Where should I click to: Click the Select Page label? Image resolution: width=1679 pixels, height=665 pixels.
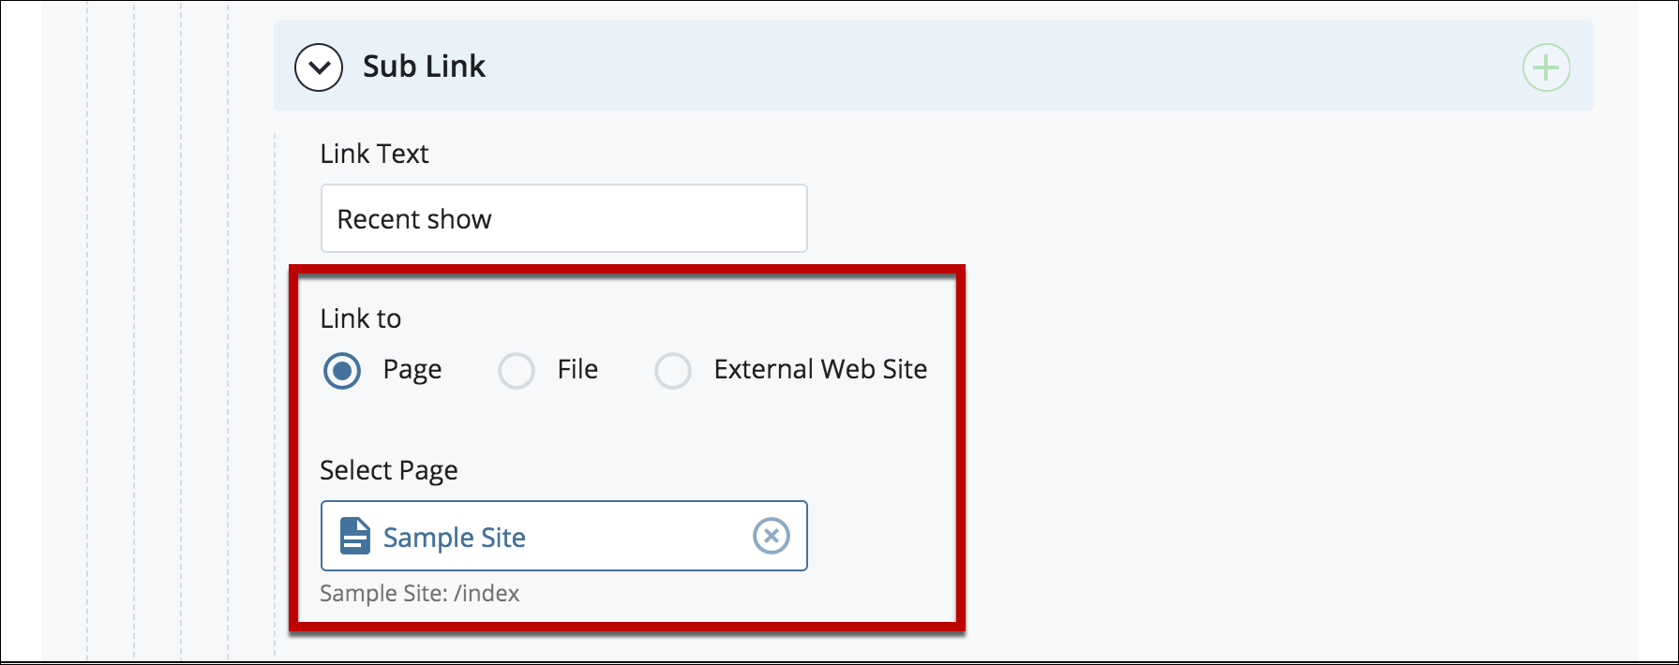click(x=389, y=470)
